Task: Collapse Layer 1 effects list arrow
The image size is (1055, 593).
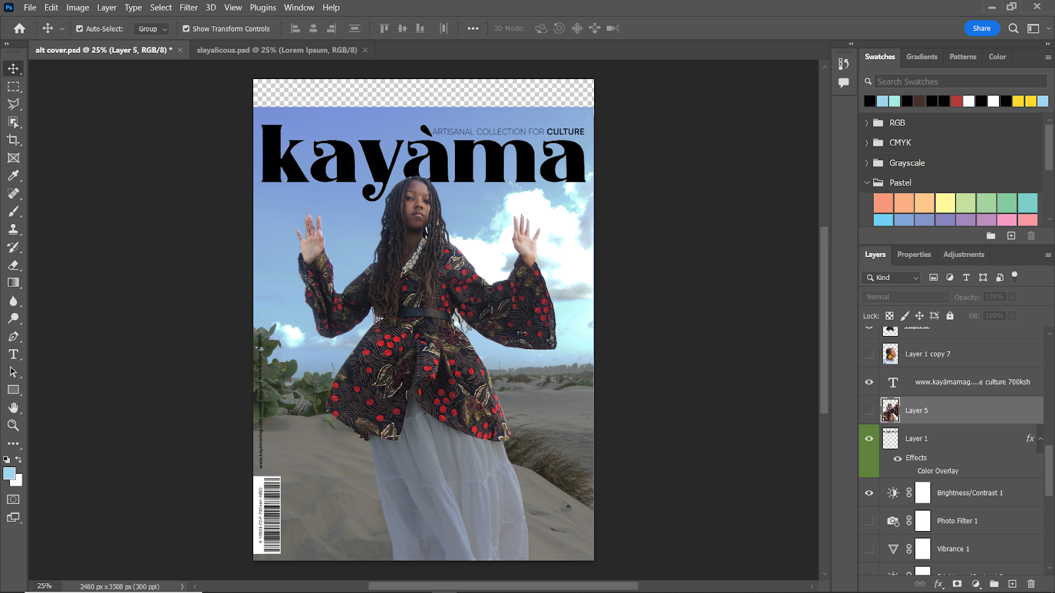Action: (x=1040, y=439)
